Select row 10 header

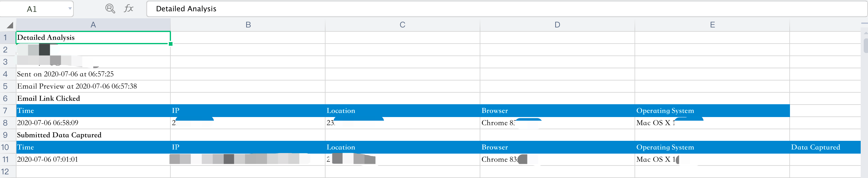[5, 147]
